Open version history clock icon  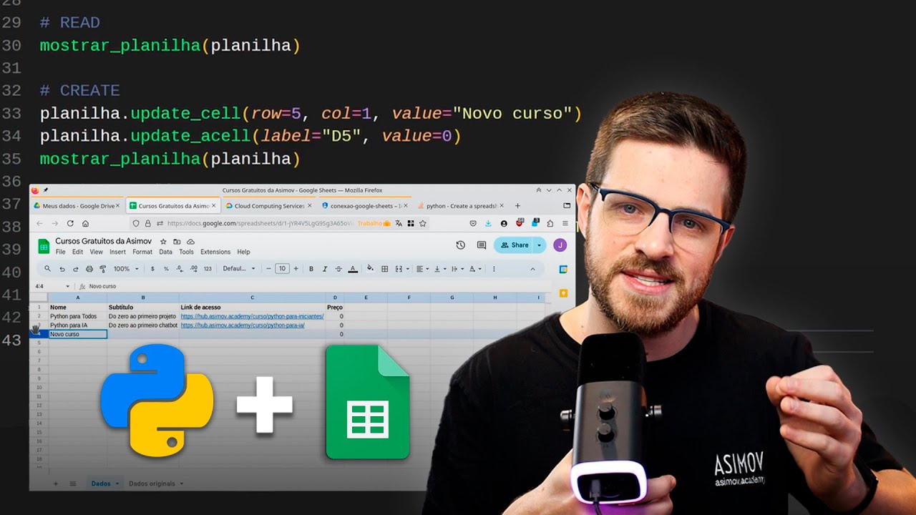click(x=461, y=245)
